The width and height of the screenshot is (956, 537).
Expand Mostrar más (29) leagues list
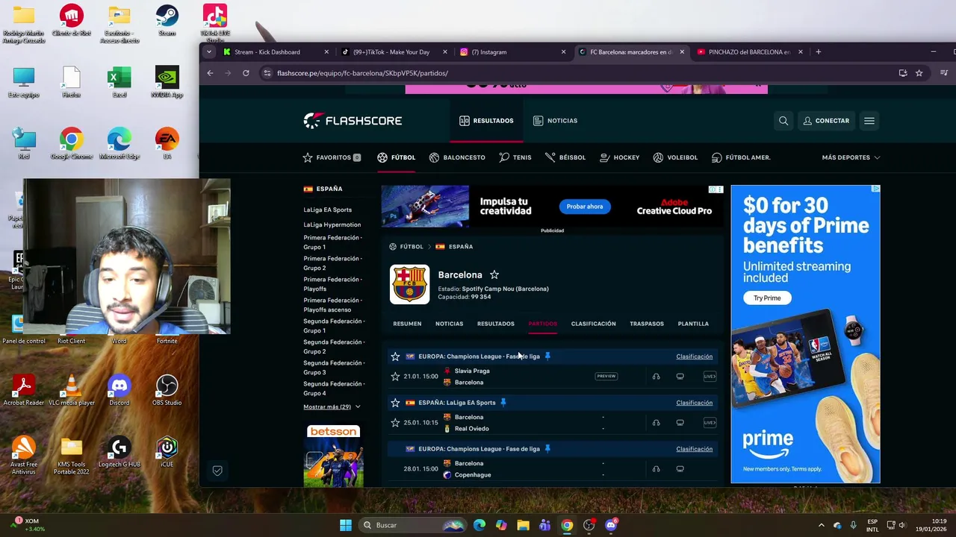[332, 407]
